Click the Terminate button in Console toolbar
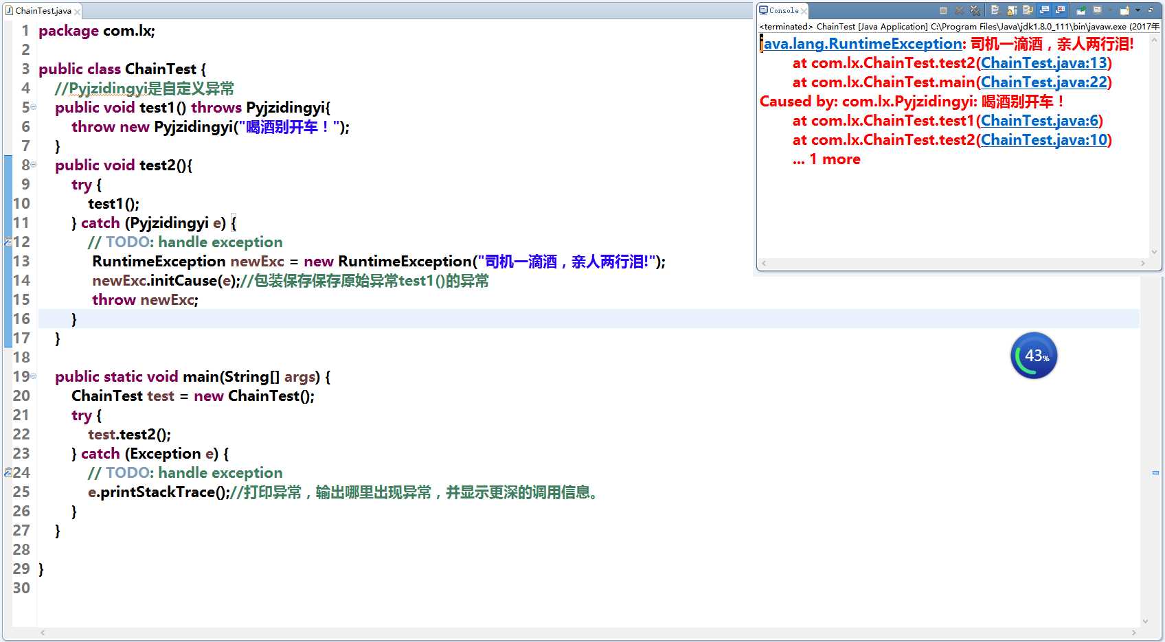Screen dimensions: 1165x642 click(943, 10)
